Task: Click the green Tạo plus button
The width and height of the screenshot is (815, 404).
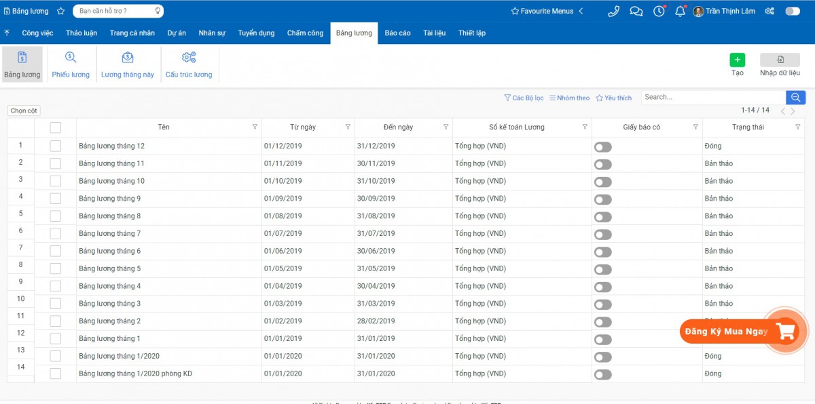Action: click(738, 60)
